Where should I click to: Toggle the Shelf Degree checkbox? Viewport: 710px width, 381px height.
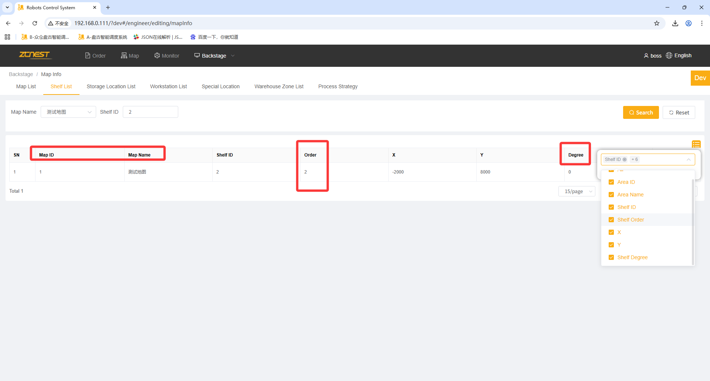pyautogui.click(x=611, y=257)
